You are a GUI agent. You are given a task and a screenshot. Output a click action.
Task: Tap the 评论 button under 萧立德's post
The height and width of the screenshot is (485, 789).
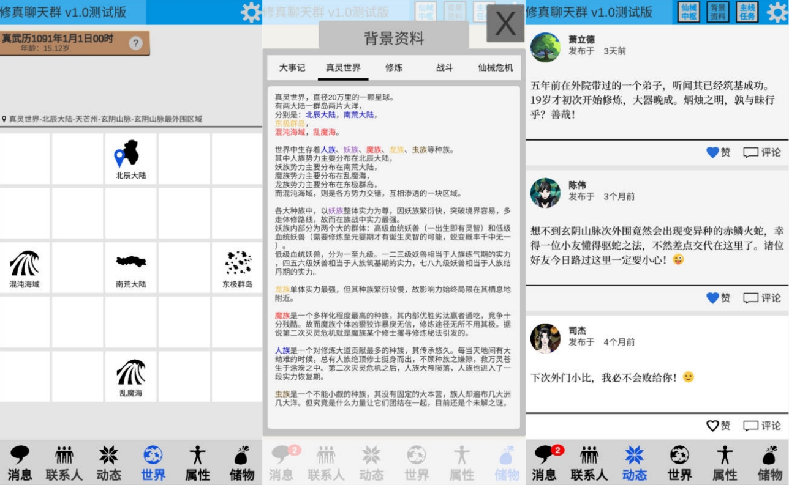[x=762, y=152]
